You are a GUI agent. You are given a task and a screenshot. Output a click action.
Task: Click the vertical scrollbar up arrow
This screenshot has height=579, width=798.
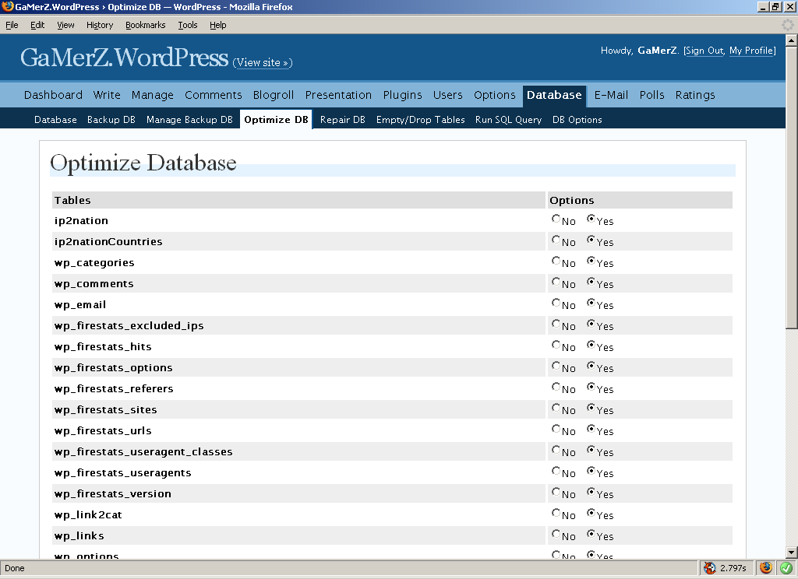[792, 40]
